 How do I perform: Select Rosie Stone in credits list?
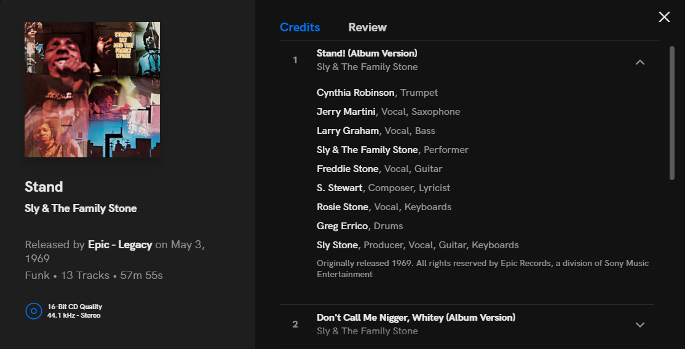[x=342, y=207]
